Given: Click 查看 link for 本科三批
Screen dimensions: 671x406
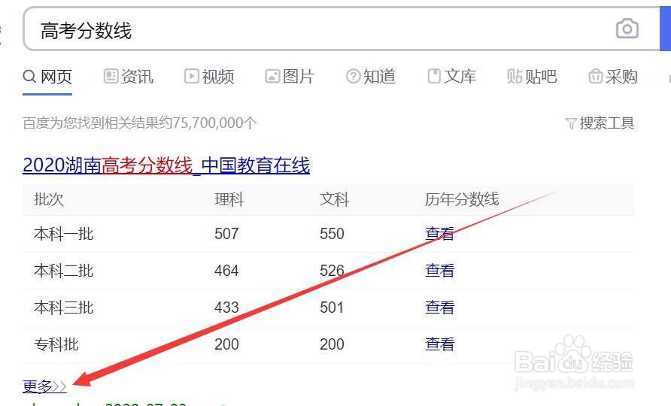Looking at the screenshot, I should [439, 308].
